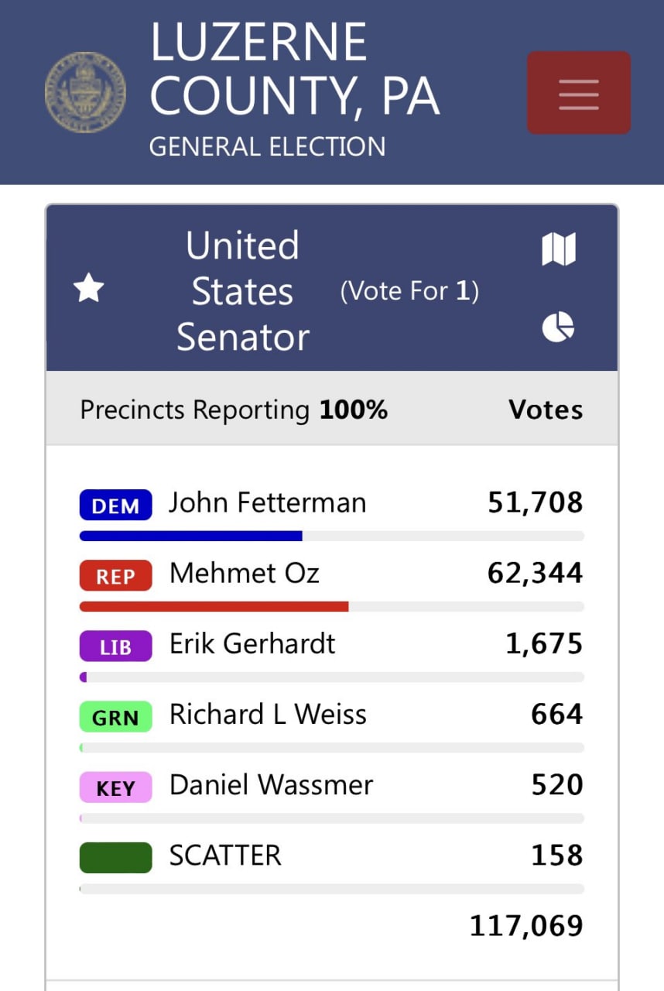Click the Erik Gerhardt candidate name
The width and height of the screenshot is (664, 991).
[252, 644]
